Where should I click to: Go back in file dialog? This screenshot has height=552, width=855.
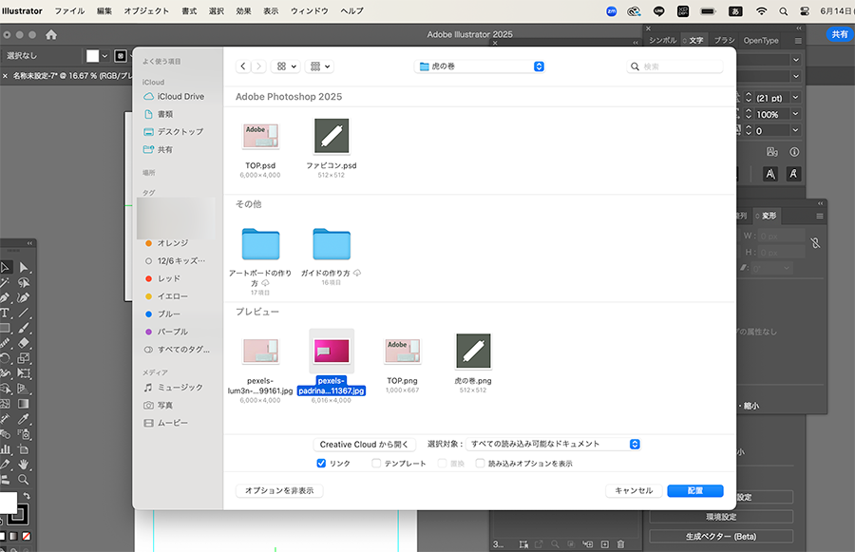click(243, 67)
